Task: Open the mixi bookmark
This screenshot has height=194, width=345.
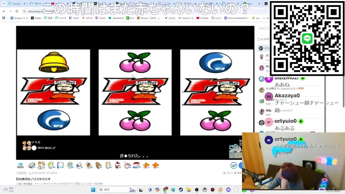Action: [x=256, y=18]
